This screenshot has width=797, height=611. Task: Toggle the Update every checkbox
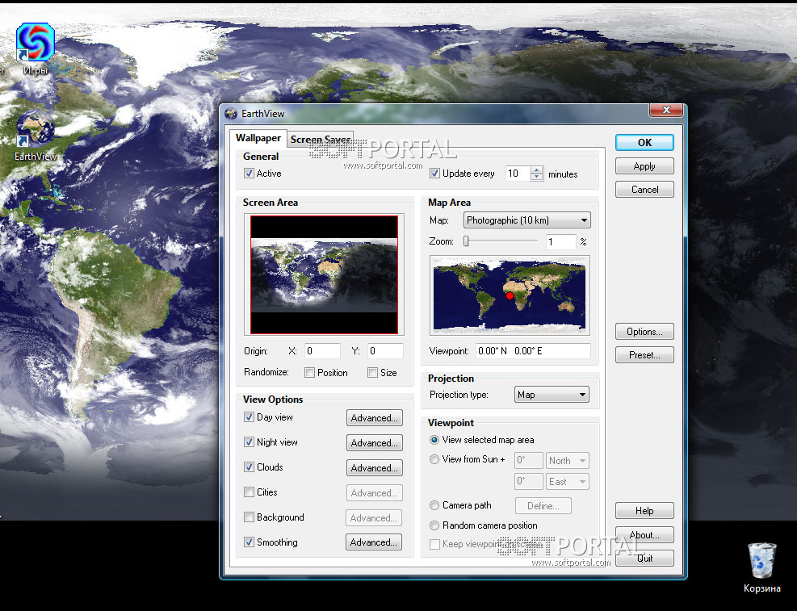[434, 174]
